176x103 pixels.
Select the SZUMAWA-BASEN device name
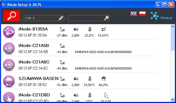tap(39, 79)
